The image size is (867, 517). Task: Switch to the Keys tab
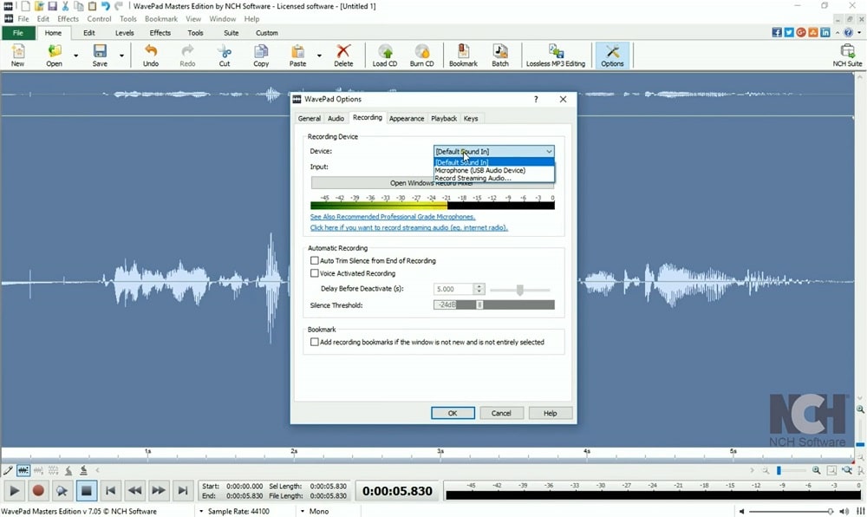[x=471, y=118]
